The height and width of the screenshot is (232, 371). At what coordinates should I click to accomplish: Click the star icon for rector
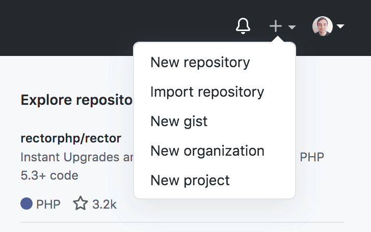click(x=81, y=203)
